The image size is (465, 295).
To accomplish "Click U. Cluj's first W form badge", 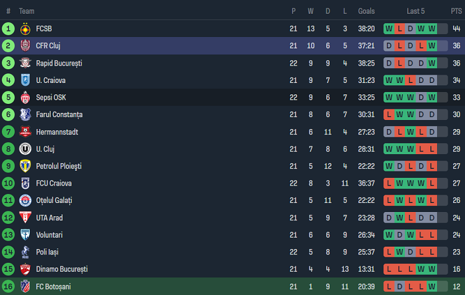I will point(389,149).
